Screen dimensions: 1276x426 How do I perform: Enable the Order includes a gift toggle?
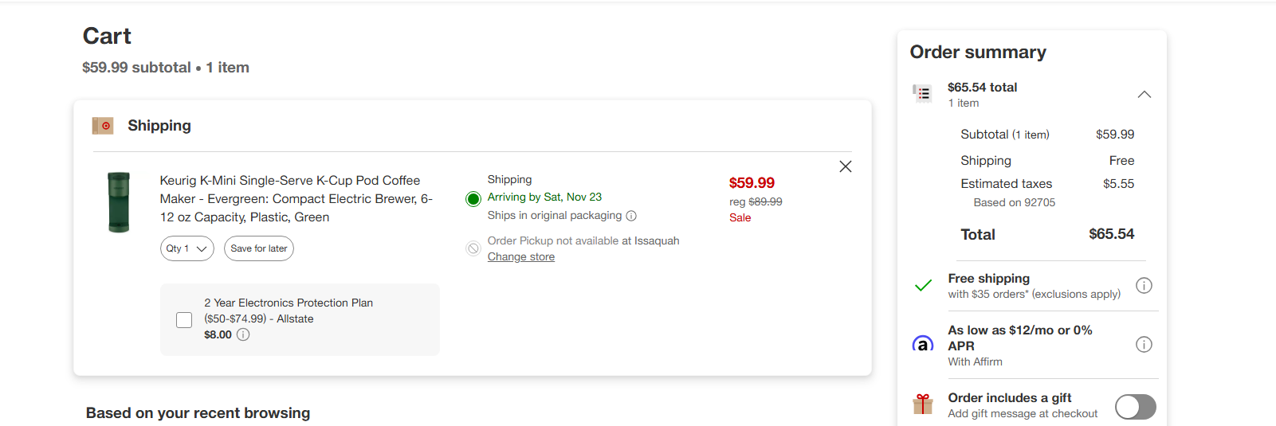point(1136,407)
